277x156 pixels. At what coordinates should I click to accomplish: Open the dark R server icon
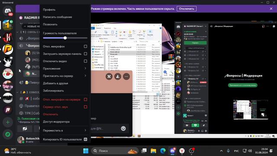[8, 110]
